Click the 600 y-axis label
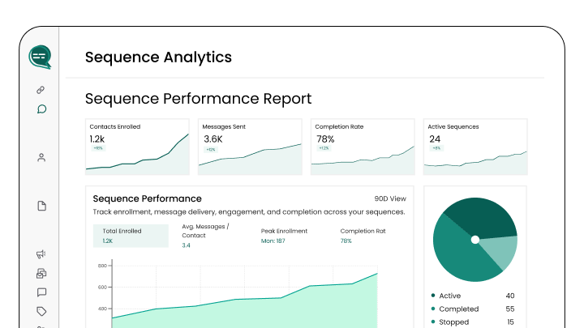 point(102,287)
